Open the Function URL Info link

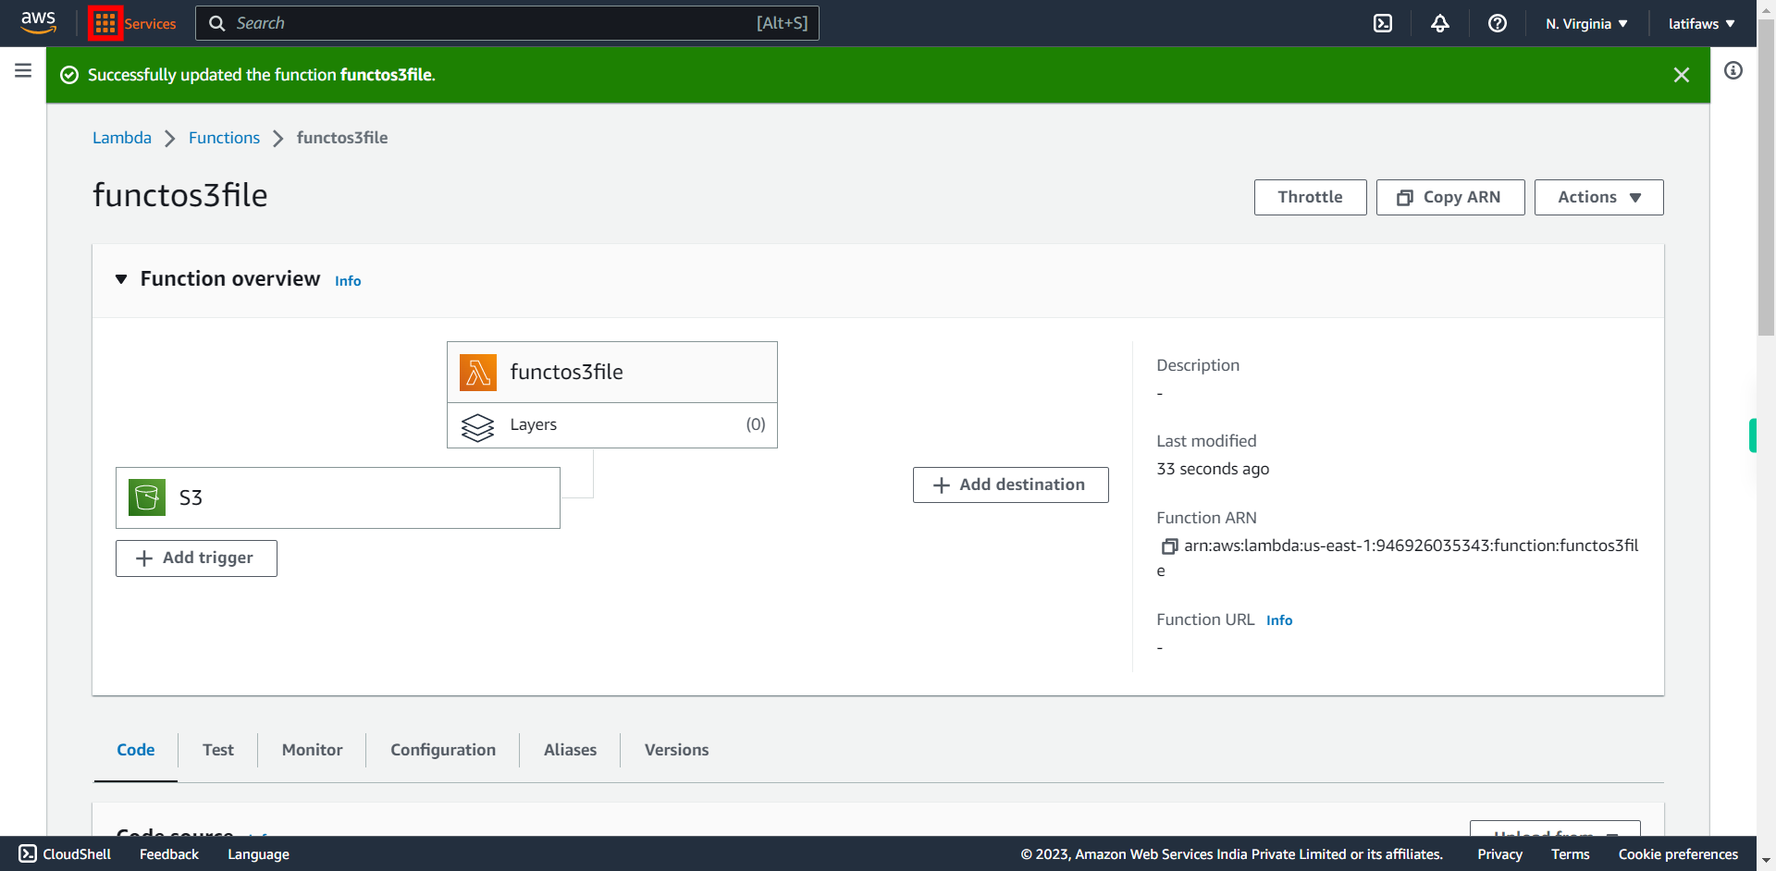point(1279,620)
